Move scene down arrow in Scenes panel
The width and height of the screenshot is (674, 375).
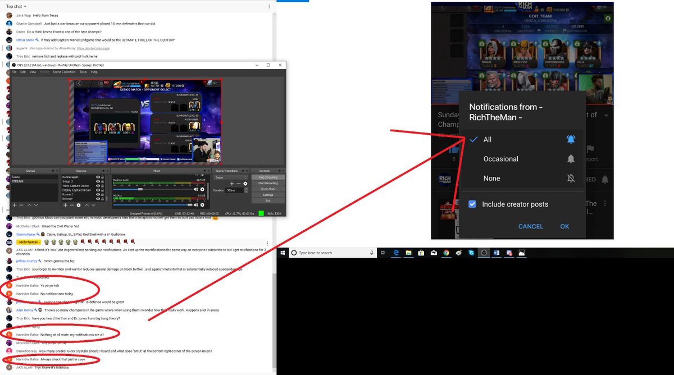[x=36, y=205]
